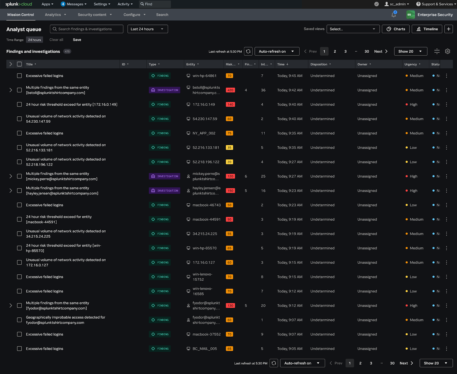Sort by Time column arrow
Viewport: 457px width, 374px height.
(x=287, y=64)
